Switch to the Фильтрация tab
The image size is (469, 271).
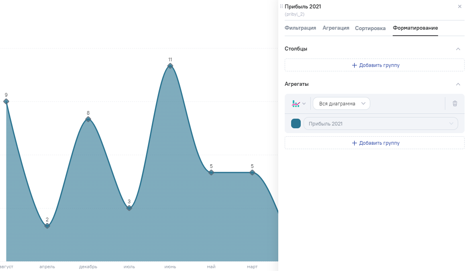(x=300, y=28)
